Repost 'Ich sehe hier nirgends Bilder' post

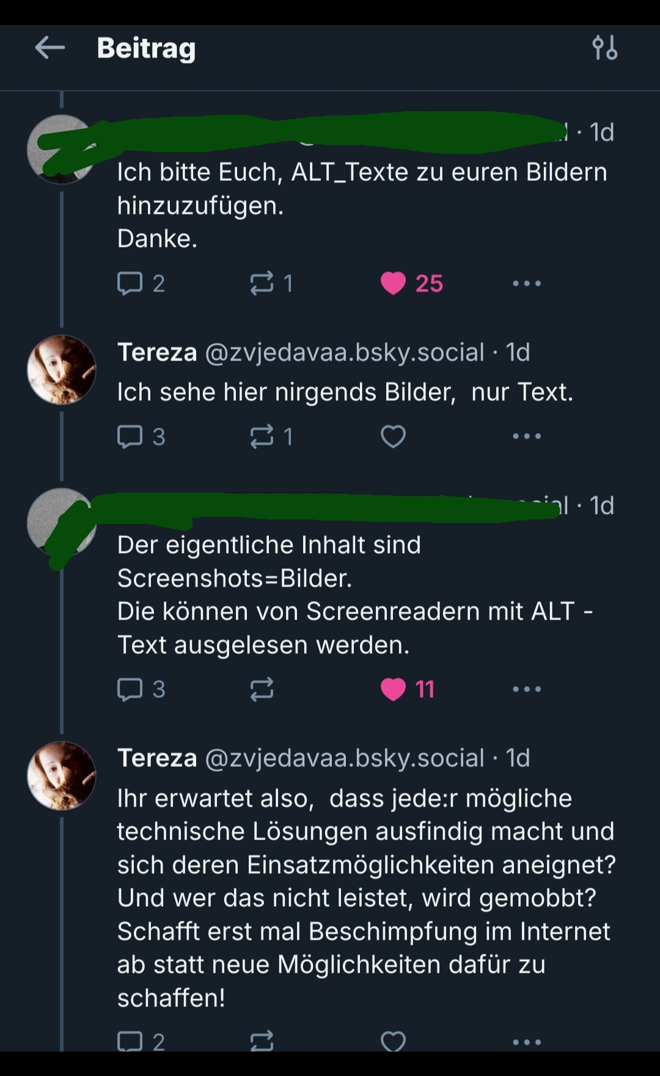tap(262, 437)
